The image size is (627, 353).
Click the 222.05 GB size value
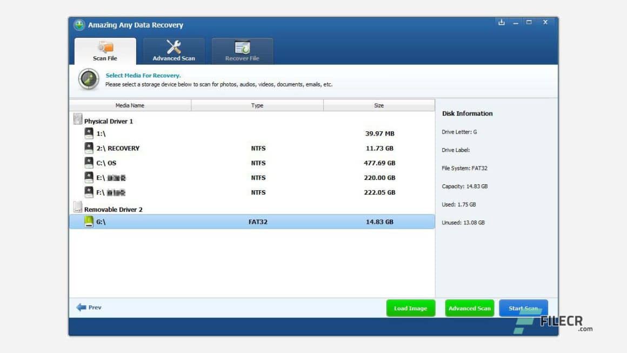379,192
